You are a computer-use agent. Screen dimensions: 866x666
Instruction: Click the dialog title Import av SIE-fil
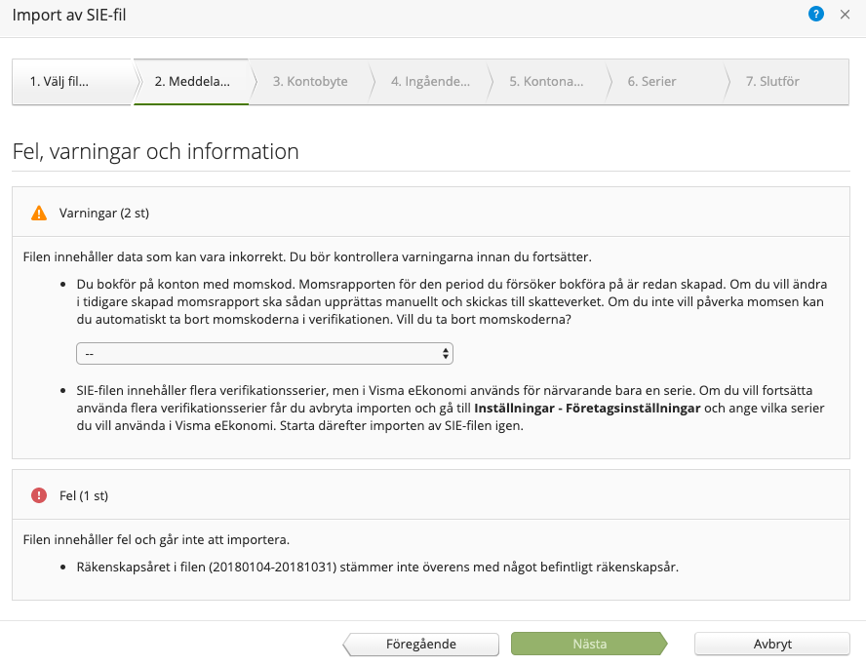69,15
